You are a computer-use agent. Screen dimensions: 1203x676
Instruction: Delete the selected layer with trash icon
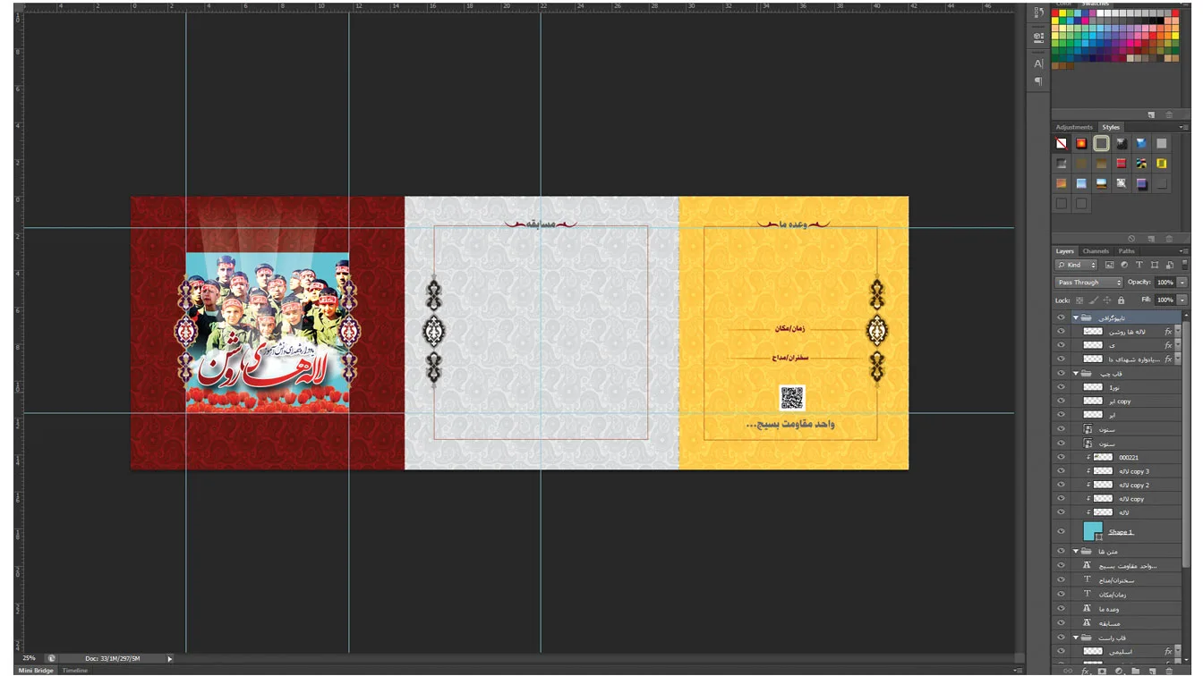click(x=1168, y=671)
